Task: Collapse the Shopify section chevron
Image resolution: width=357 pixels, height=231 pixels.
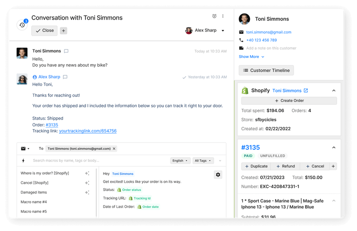Action: tap(334, 91)
